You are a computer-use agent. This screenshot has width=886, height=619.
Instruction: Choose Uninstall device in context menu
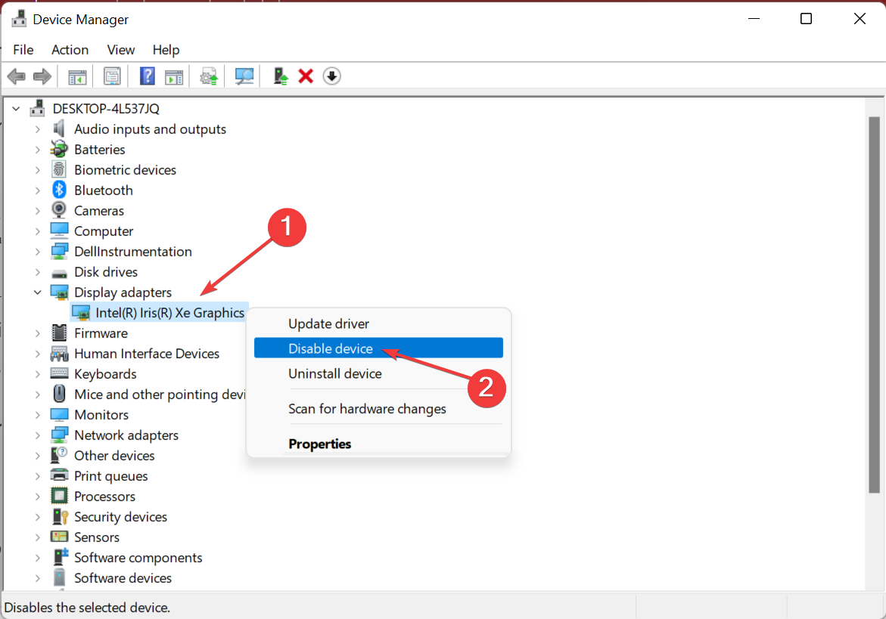point(378,373)
